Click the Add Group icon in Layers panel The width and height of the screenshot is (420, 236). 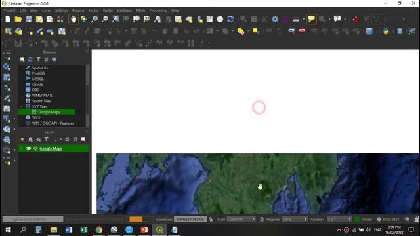(x=30, y=140)
